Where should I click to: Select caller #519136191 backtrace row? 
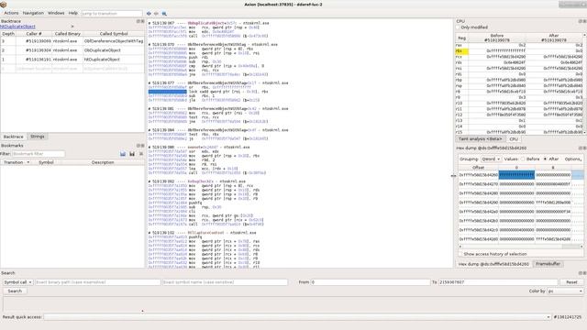click(72, 60)
